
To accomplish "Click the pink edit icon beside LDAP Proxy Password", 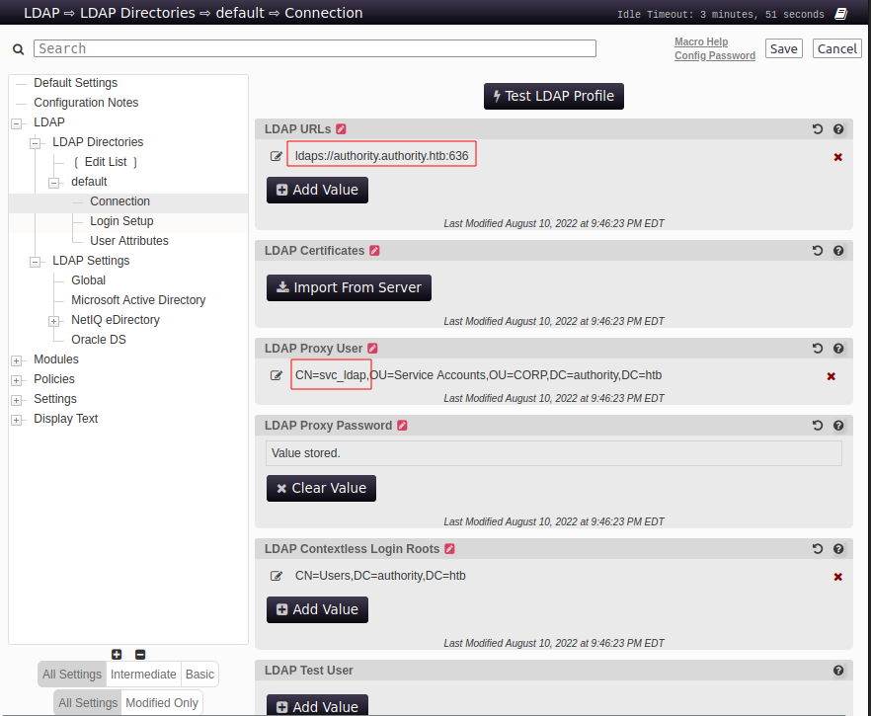I will point(402,426).
